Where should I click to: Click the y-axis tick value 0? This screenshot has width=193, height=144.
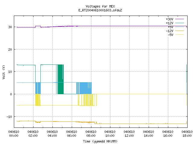(11, 94)
